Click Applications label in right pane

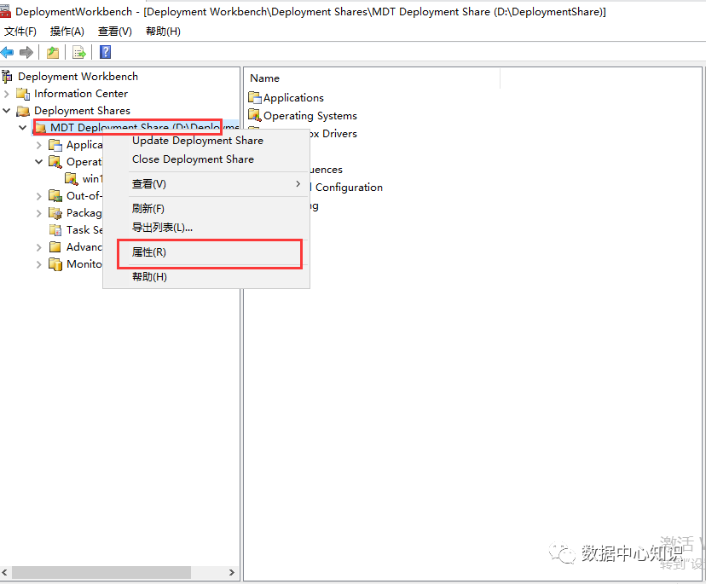(293, 98)
